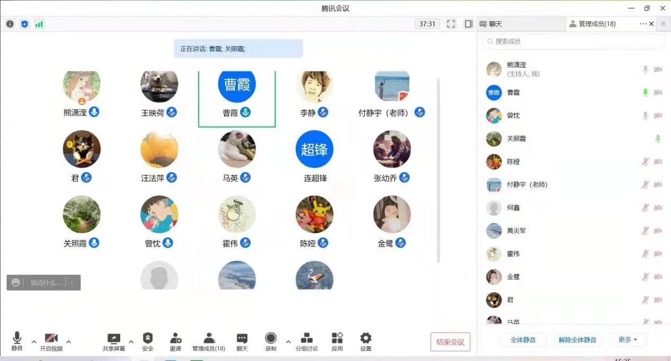Open Breakout Rooms (分组讨论) icon
Image resolution: width=671 pixels, height=361 pixels.
point(307,338)
